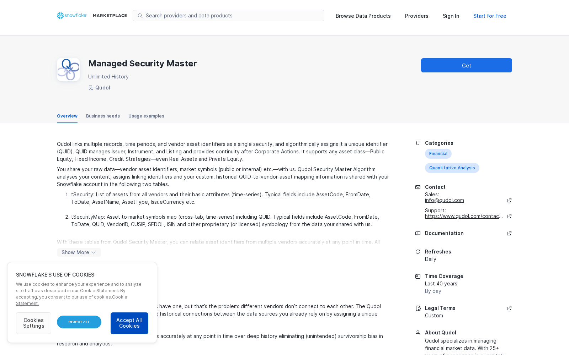Click the MARKETPLACE wordmark

point(110,16)
